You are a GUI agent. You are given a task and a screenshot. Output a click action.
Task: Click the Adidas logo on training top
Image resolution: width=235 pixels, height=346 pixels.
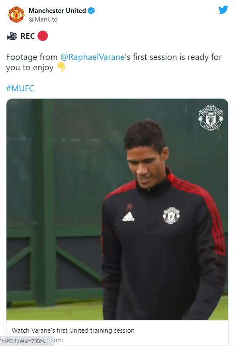128,216
